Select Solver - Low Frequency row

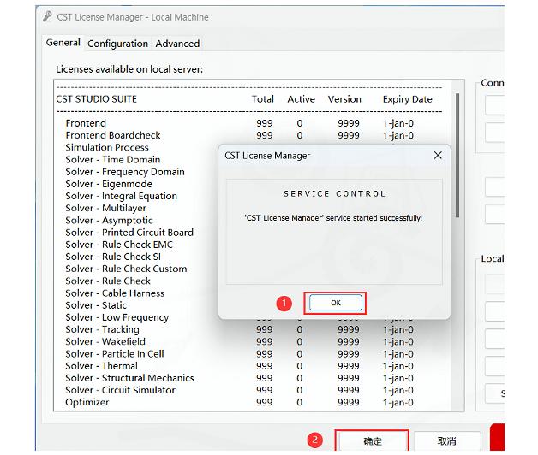[x=117, y=317]
